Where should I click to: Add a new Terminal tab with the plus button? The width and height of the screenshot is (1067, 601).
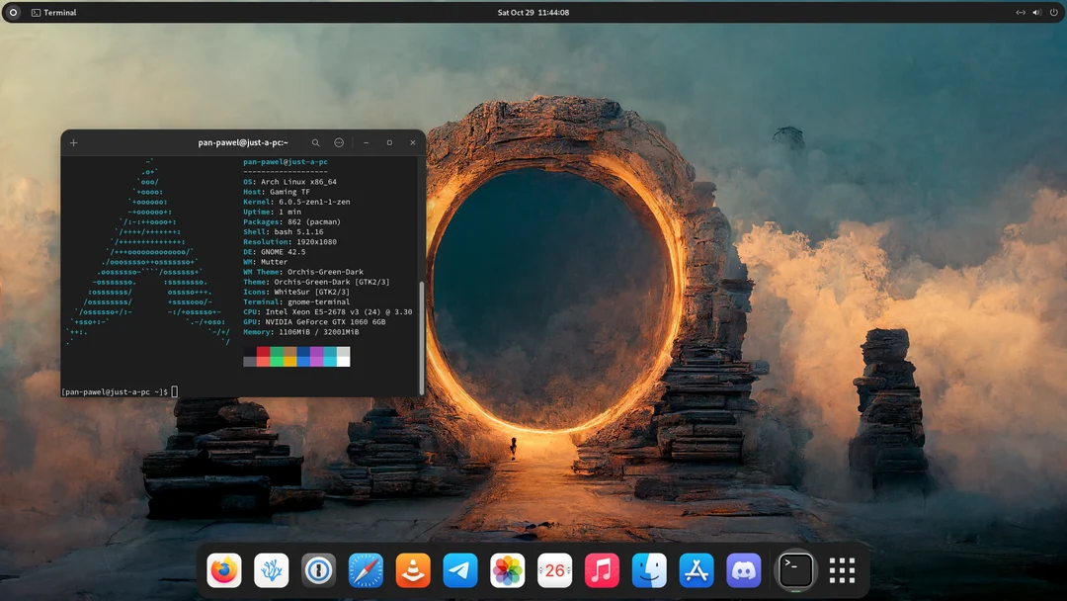pyautogui.click(x=73, y=142)
